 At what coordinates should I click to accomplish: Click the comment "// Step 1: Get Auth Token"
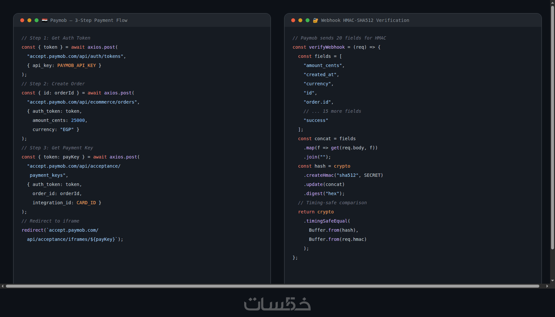56,38
